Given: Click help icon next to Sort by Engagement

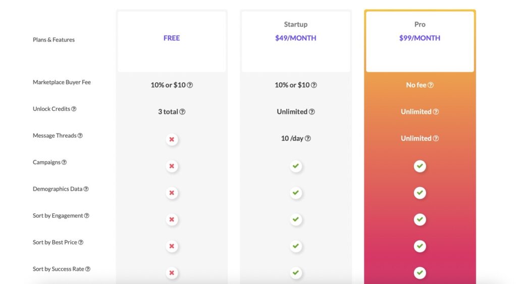Looking at the screenshot, I should (x=87, y=216).
